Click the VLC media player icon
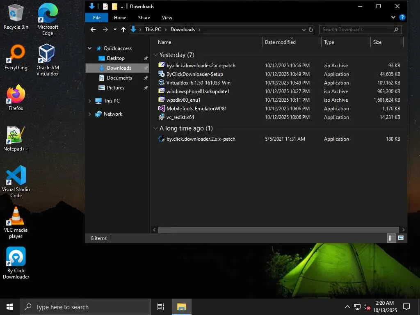Image resolution: width=420 pixels, height=315 pixels. [x=16, y=222]
